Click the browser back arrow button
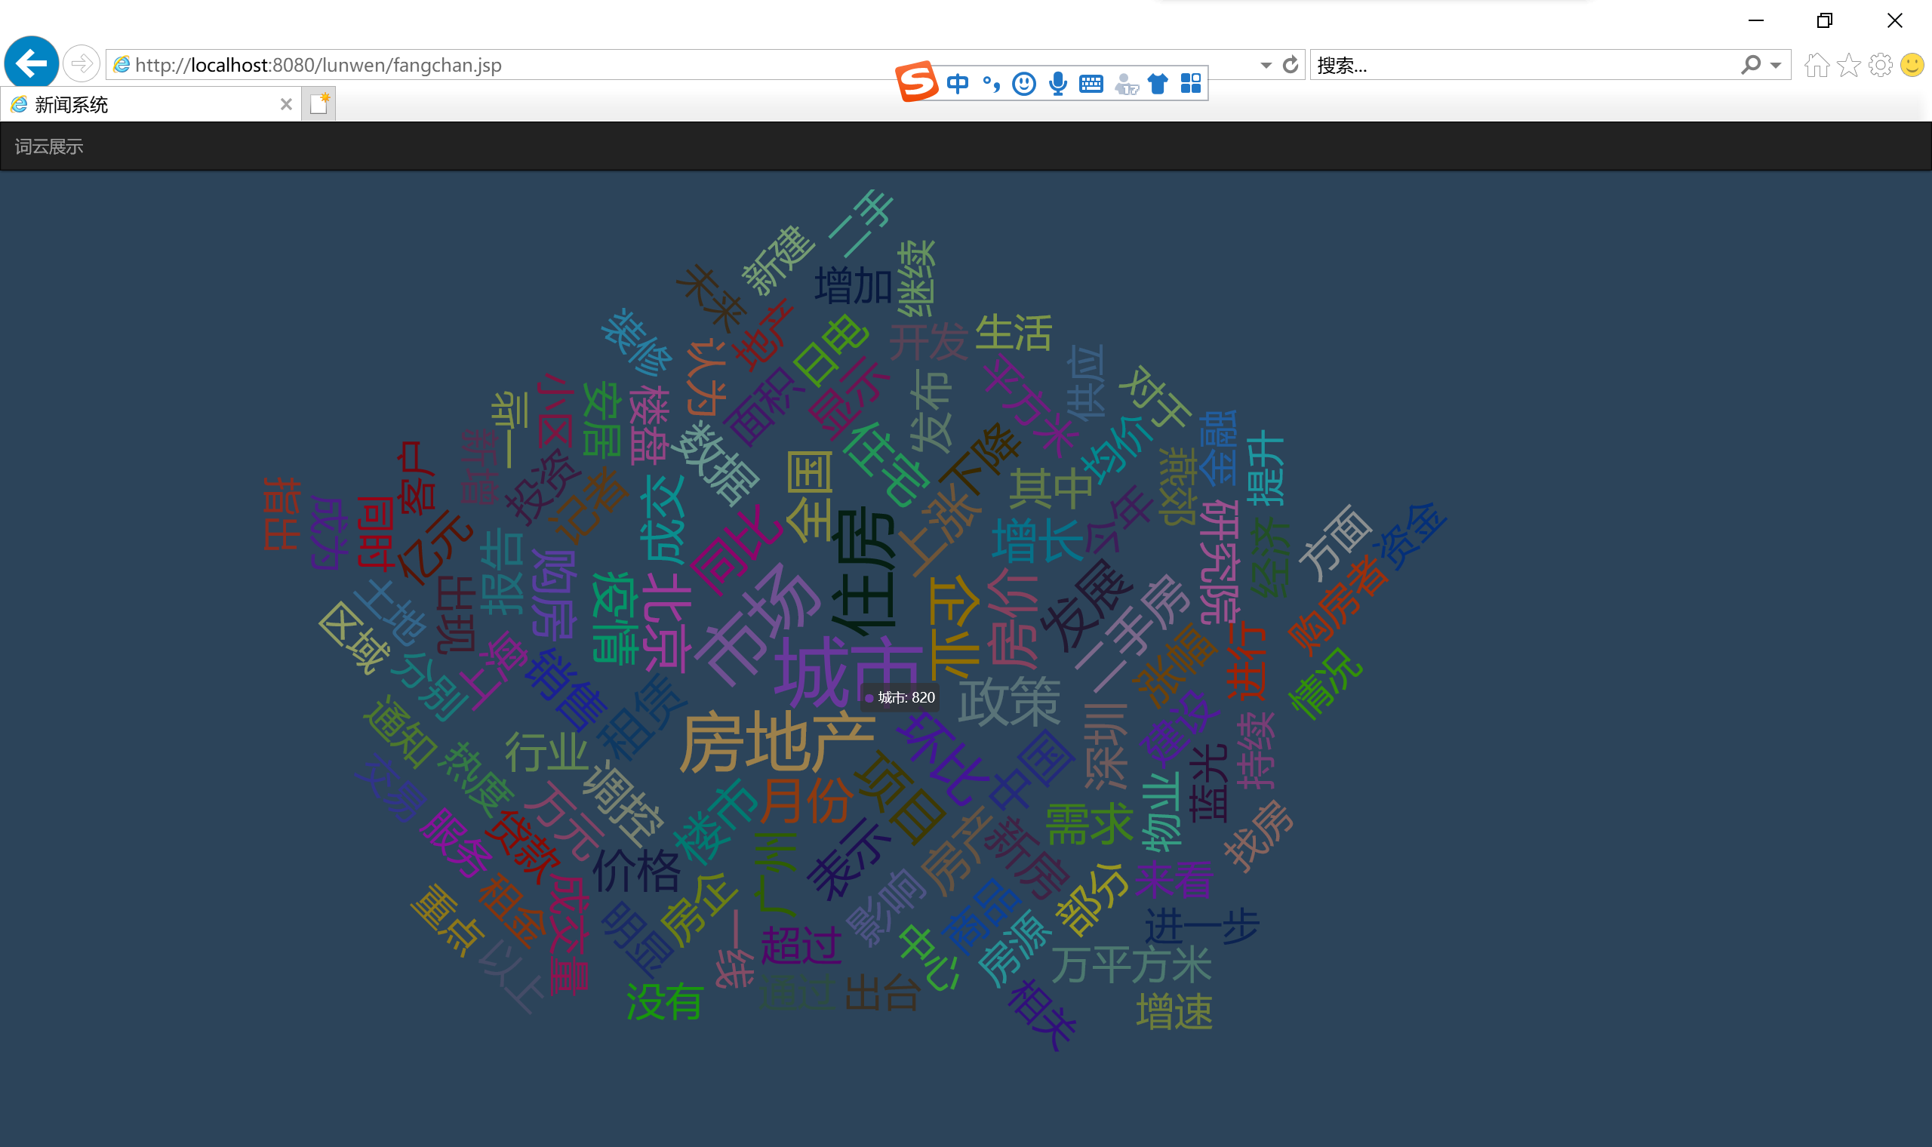 click(31, 63)
